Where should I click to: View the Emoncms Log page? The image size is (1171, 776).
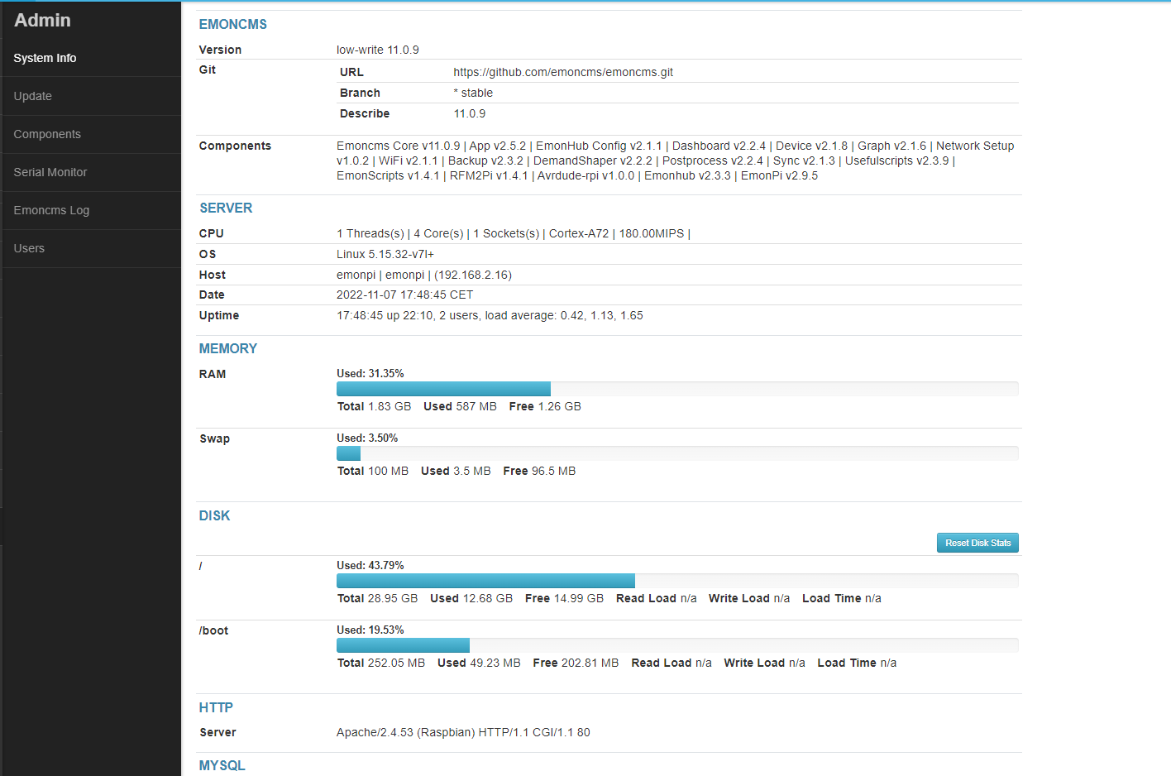pos(91,210)
